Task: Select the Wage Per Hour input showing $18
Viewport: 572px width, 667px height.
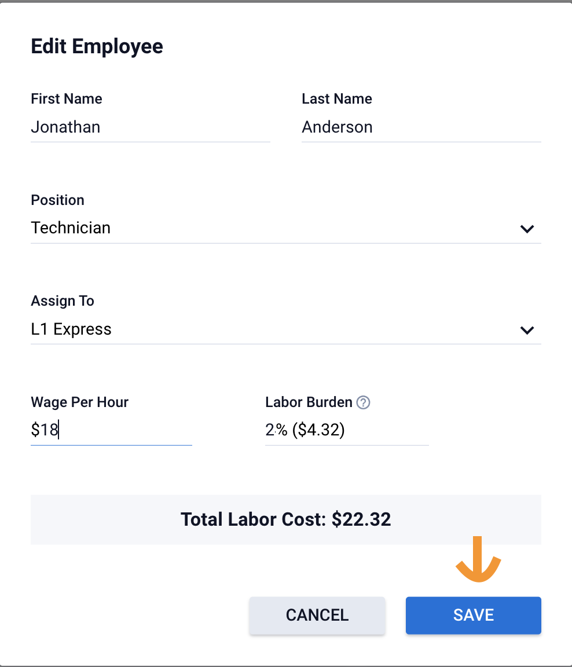Action: coord(111,430)
